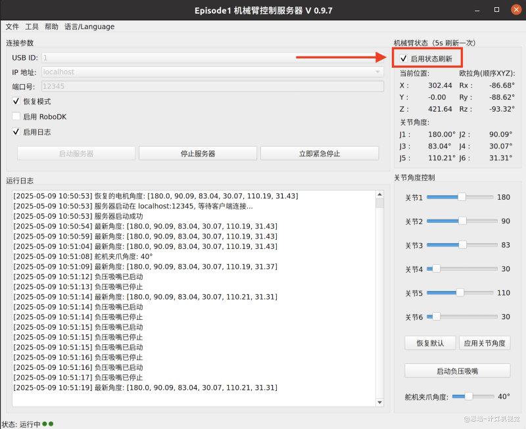Click the 恢复默认 button
The height and width of the screenshot is (429, 526).
pos(430,343)
